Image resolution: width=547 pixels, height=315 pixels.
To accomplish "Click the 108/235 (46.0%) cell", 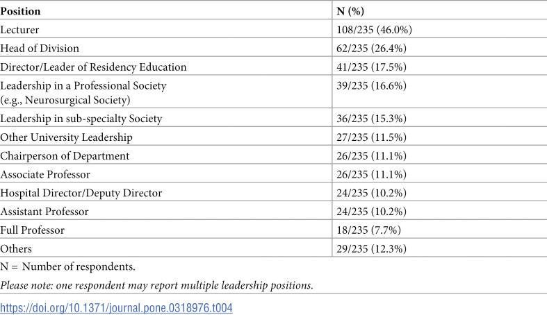I will [374, 30].
